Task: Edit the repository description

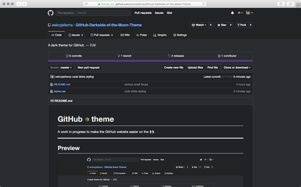Action: tap(93, 45)
